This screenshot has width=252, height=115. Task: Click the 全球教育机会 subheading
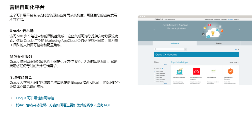[x=21, y=77]
